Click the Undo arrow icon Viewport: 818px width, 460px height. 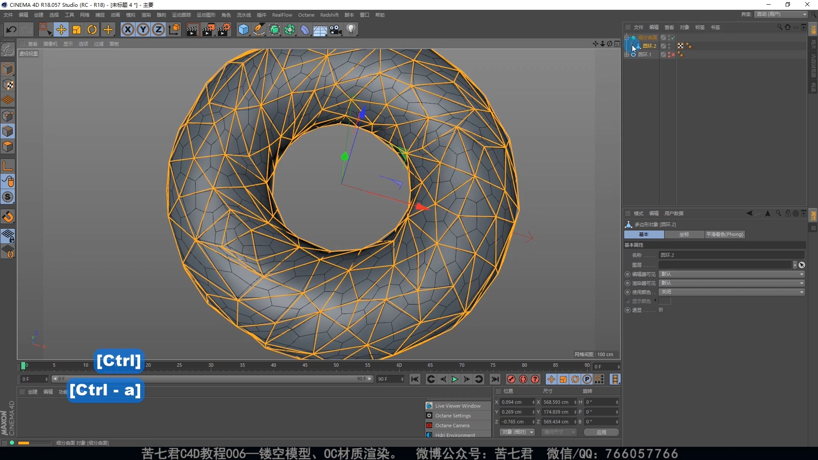click(12, 29)
